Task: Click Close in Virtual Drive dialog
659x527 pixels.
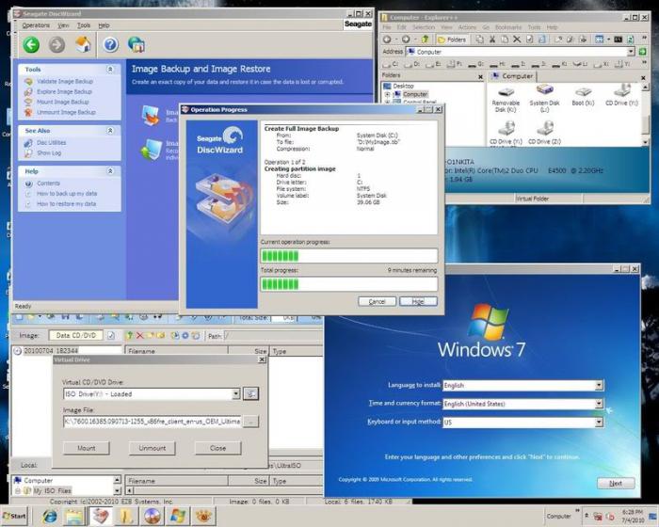Action: tap(217, 448)
